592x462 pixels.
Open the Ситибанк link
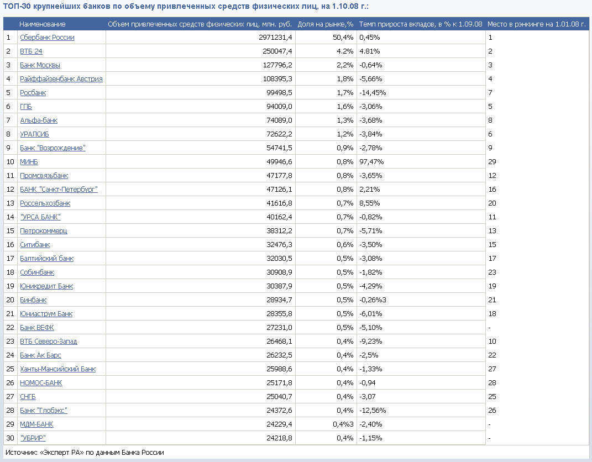(x=35, y=245)
